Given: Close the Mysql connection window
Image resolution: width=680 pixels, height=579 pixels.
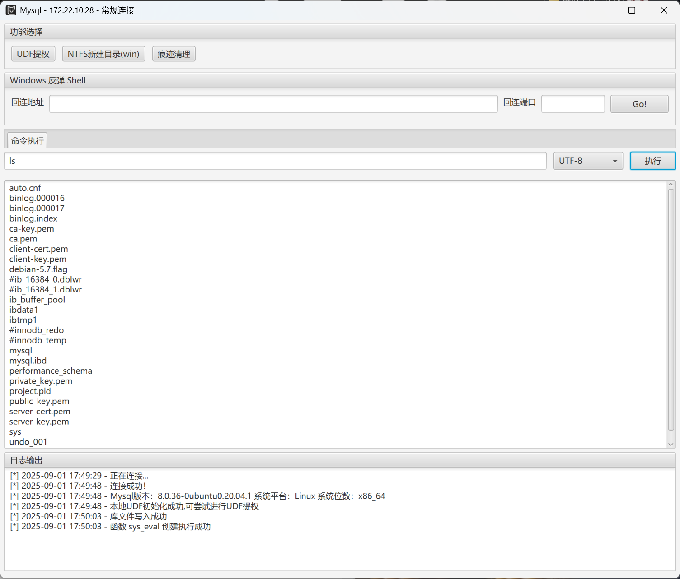Looking at the screenshot, I should point(663,10).
